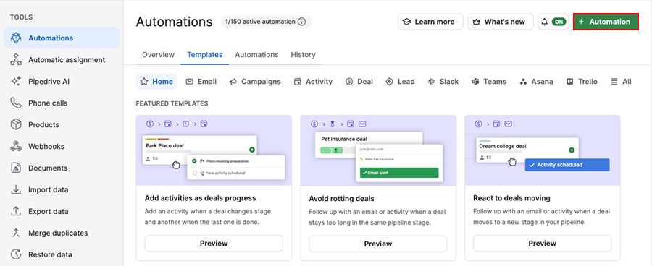Screen dimensions: 652x266
Task: Click the active automation info icon
Action: pos(302,22)
